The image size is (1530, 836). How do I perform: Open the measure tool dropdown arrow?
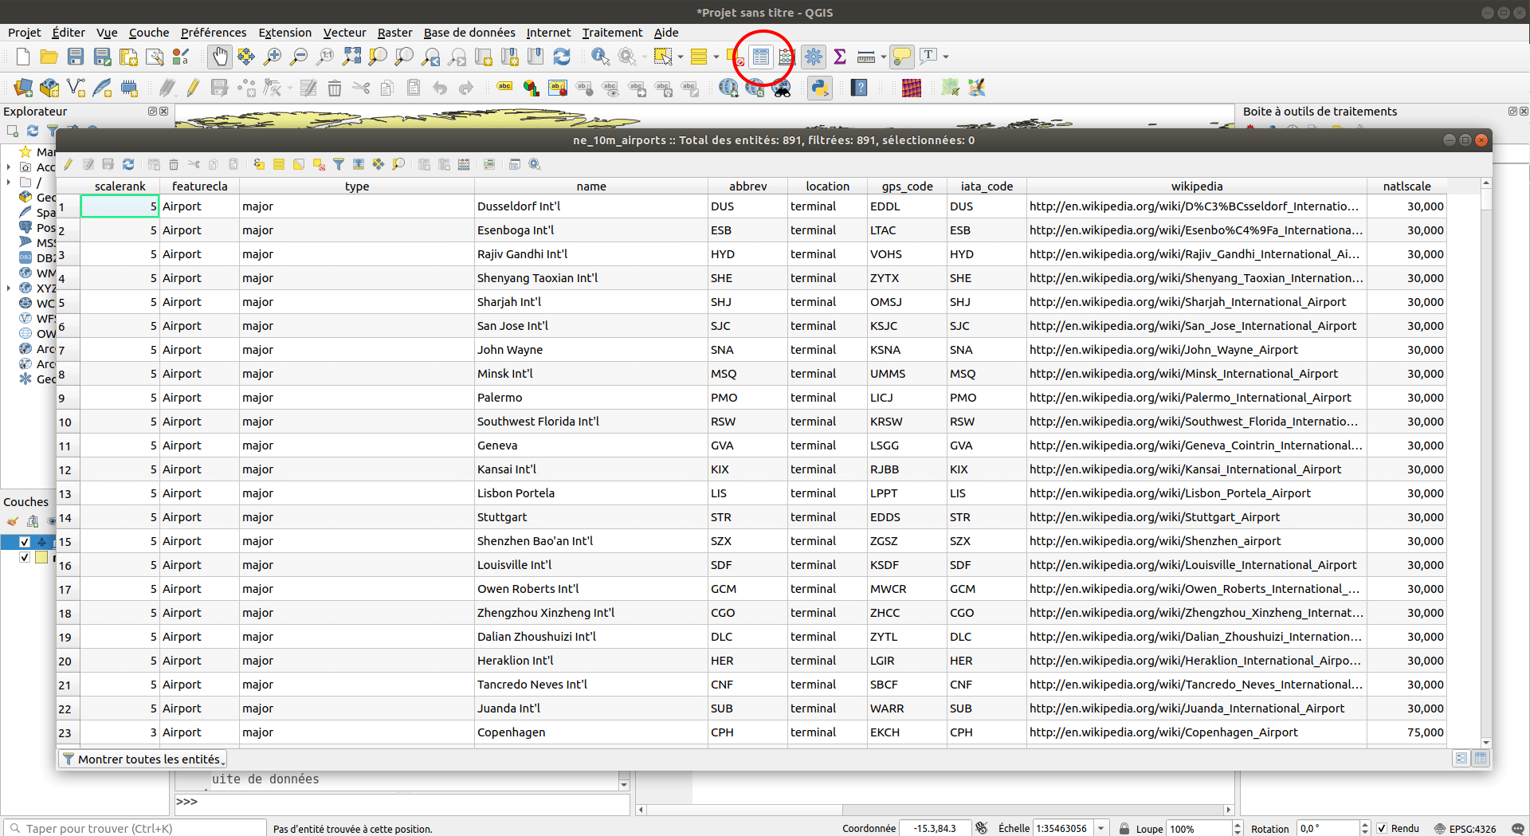(884, 57)
